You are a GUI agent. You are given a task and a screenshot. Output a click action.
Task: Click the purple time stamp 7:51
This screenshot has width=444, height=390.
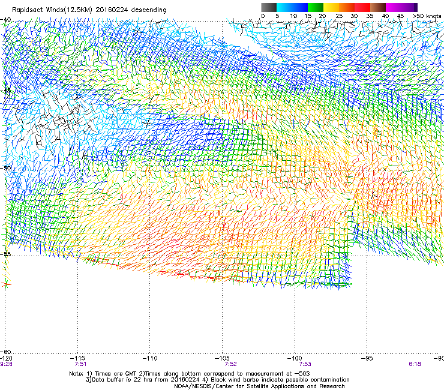[80, 364]
